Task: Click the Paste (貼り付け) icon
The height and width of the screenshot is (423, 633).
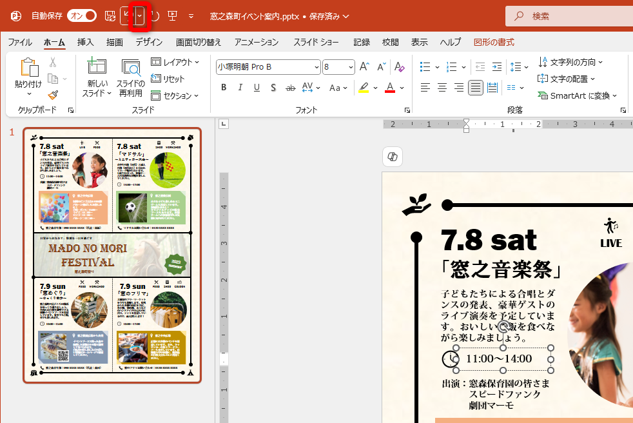Action: pyautogui.click(x=29, y=67)
